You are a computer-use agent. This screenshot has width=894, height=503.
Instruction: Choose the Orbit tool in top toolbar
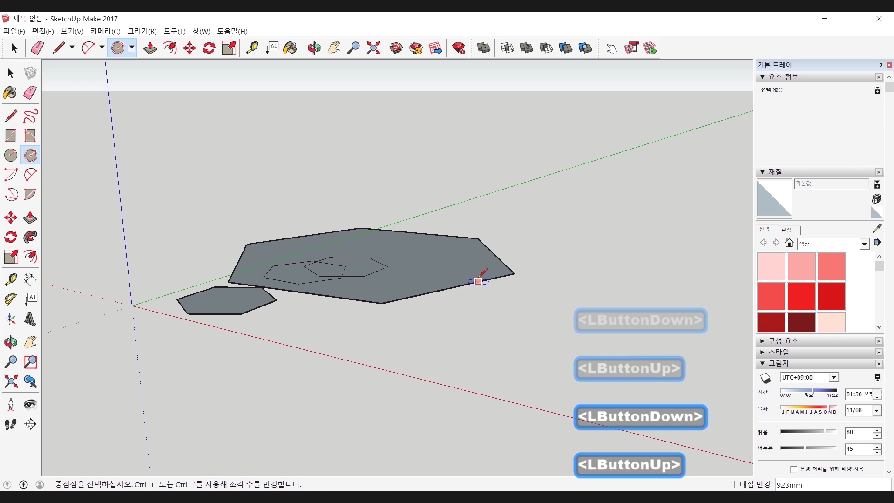[x=314, y=48]
